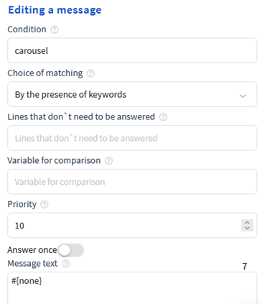The height and width of the screenshot is (304, 260).
Task: Click the message text area with #{none}
Action: [x=132, y=288]
